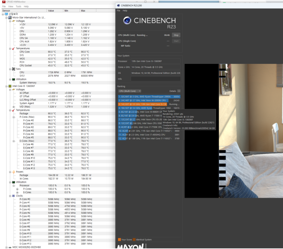
Task: Click the Sensor column header
Action: (x=24, y=11)
